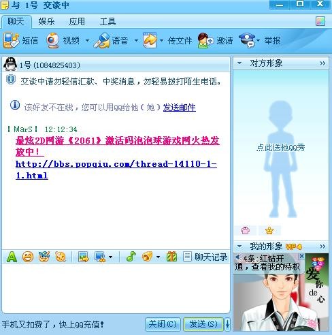The width and height of the screenshot is (332, 335).
Task: Open the magic emoticon icon
Action: click(44, 257)
